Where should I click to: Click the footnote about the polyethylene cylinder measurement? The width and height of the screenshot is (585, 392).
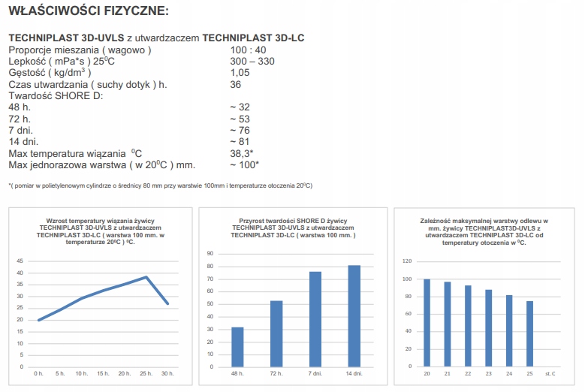click(161, 185)
